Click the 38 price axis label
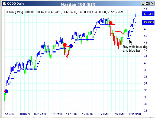The height and width of the screenshot is (118, 155). point(146,77)
